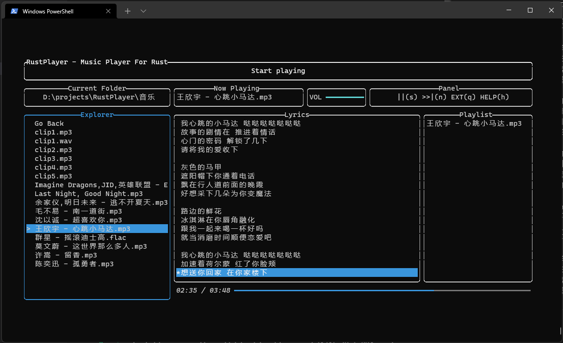Image resolution: width=563 pixels, height=343 pixels.
Task: Select 沈以诚 - 超喜欢你.mp3
Action: coord(78,220)
